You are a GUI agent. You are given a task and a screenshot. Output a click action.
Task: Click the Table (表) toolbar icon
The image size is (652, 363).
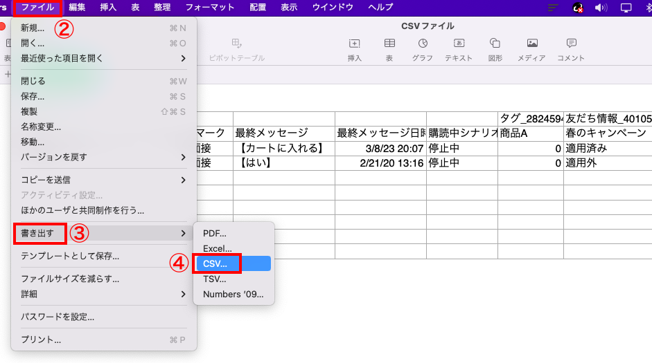[x=389, y=43]
